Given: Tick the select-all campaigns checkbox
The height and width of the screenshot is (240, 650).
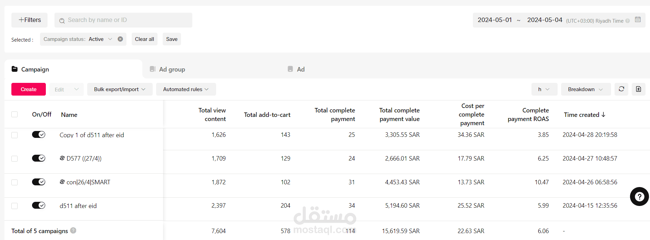Looking at the screenshot, I should [14, 114].
